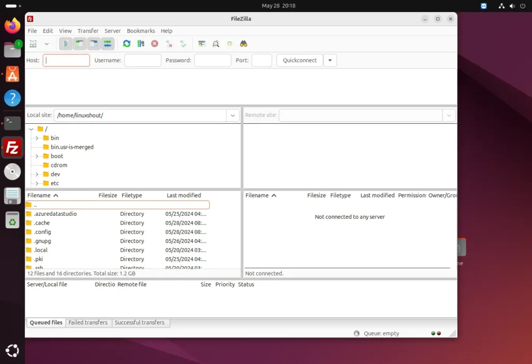Image resolution: width=532 pixels, height=364 pixels.
Task: Open FileZilla from the Ubuntu dock
Action: pos(12,148)
